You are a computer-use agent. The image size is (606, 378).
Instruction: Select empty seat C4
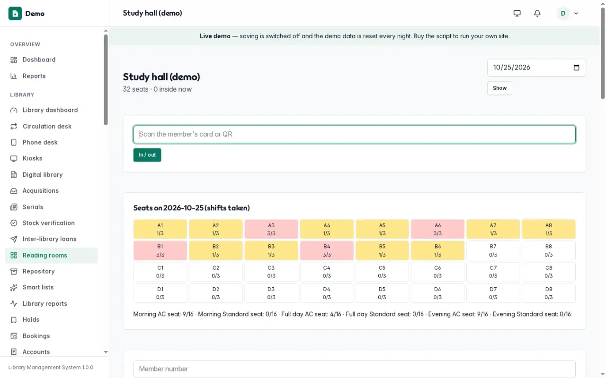click(327, 272)
